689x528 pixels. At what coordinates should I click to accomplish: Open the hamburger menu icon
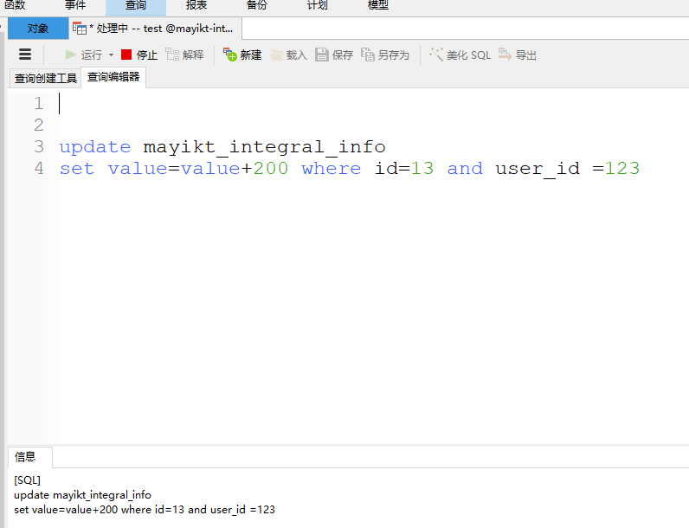click(25, 55)
